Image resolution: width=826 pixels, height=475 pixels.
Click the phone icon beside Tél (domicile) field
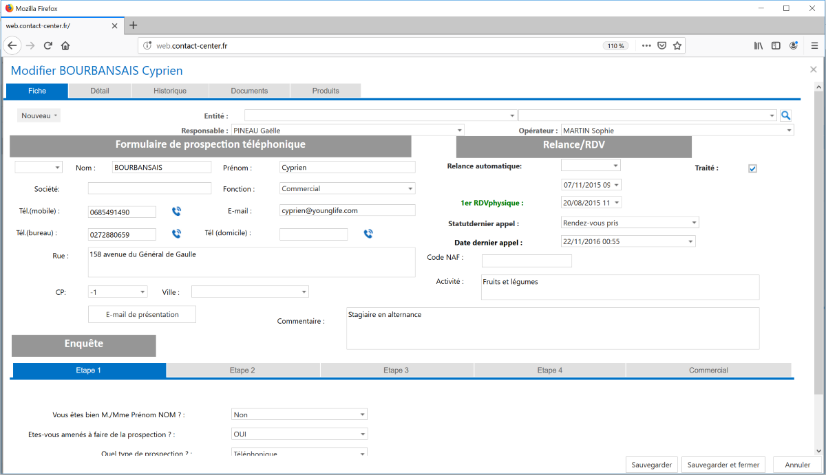point(368,234)
